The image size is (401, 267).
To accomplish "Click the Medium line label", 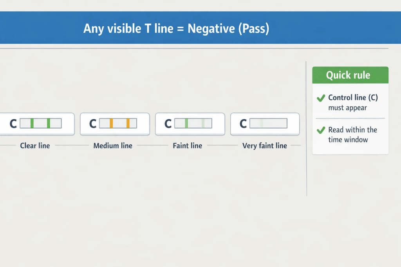I will tap(113, 145).
